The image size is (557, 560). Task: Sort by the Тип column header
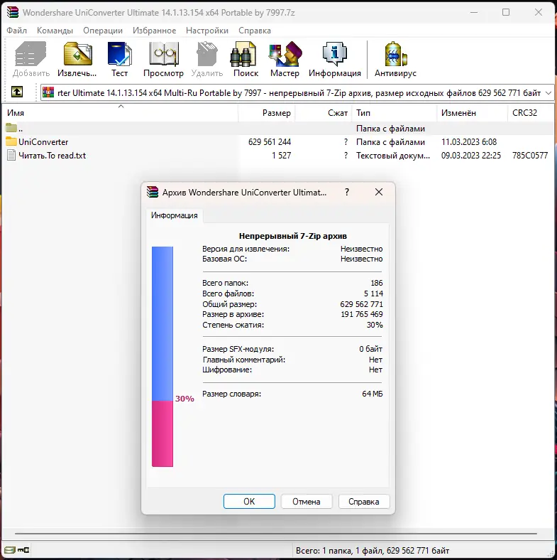coord(395,113)
